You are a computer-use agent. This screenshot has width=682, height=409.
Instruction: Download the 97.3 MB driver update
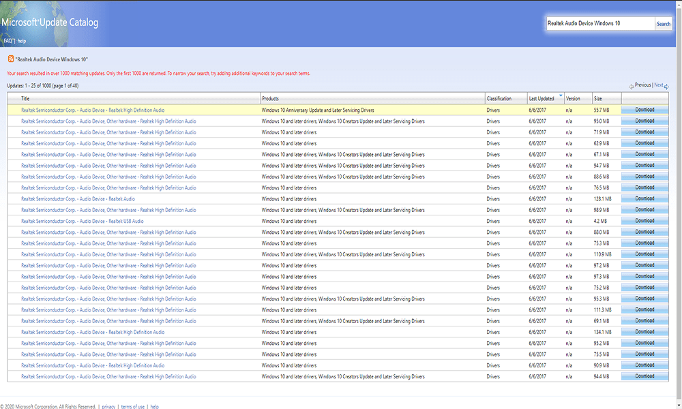point(644,277)
